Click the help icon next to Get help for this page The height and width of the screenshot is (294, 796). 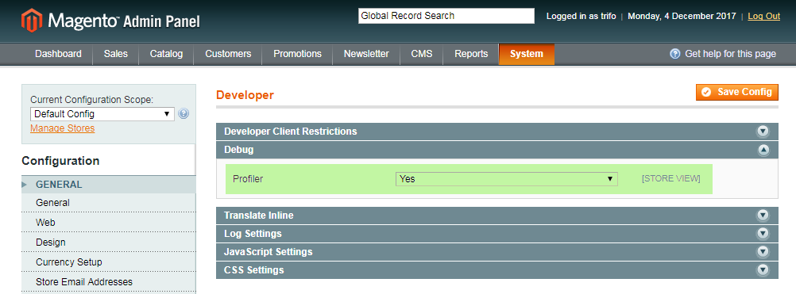674,54
